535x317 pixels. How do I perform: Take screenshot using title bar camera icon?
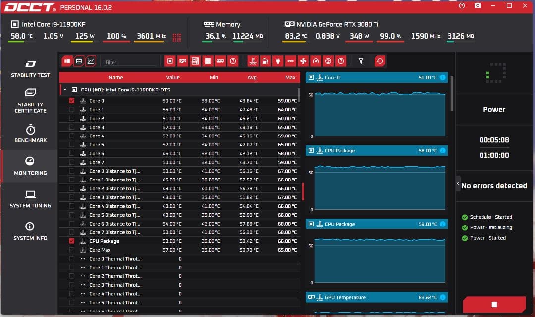tap(478, 6)
